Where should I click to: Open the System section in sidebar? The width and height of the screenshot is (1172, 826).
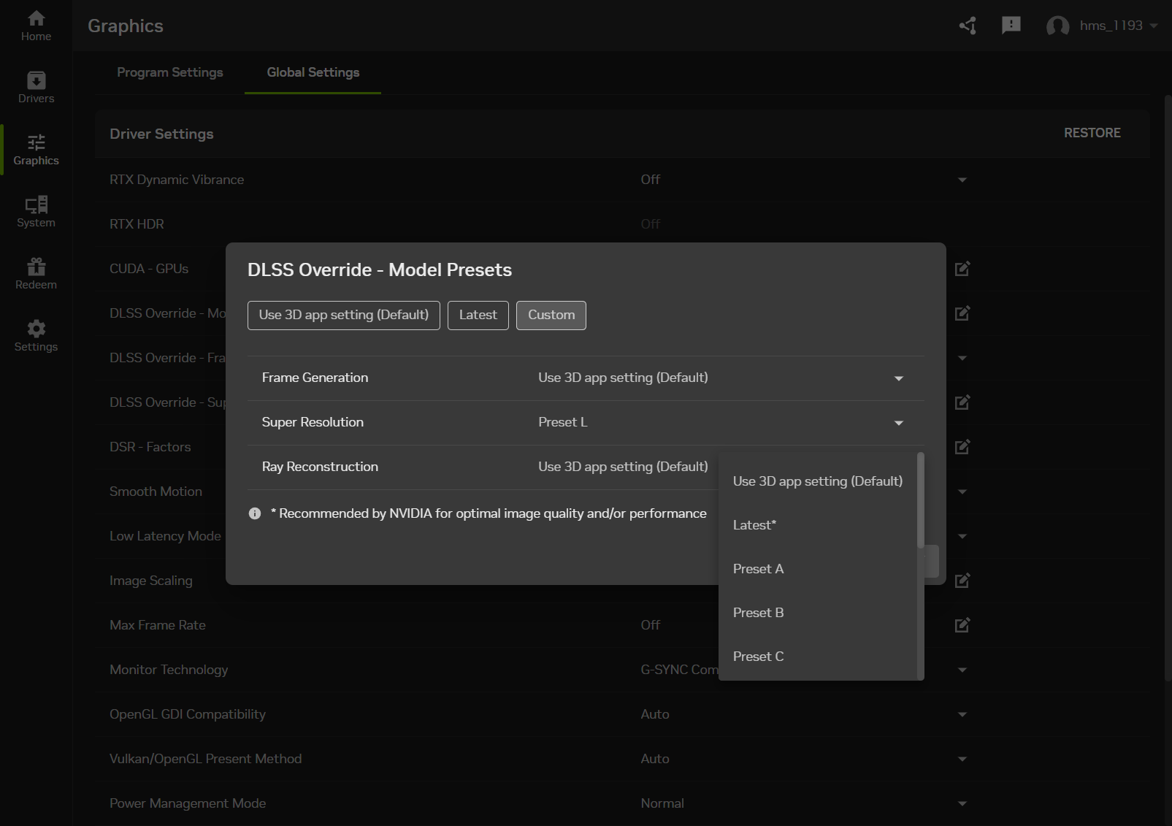coord(36,211)
